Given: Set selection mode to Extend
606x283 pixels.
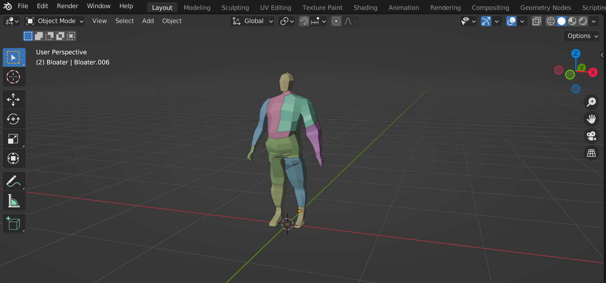Looking at the screenshot, I should pos(39,36).
